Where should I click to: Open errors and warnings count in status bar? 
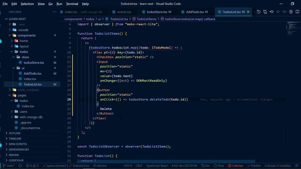[x=32, y=166]
